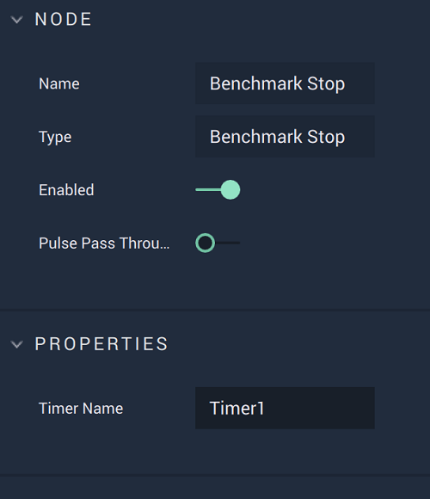
Task: Click the truncated Pulse Pass Throu... label
Action: pyautogui.click(x=104, y=243)
